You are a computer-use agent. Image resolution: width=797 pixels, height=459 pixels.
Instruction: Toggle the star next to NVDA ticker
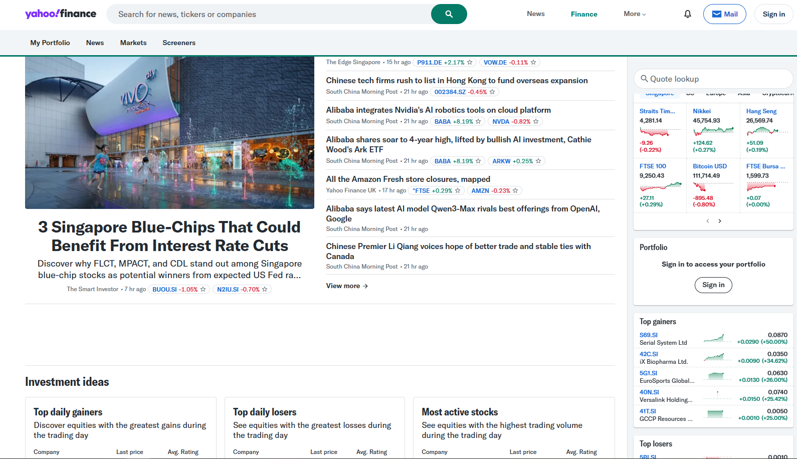(536, 122)
